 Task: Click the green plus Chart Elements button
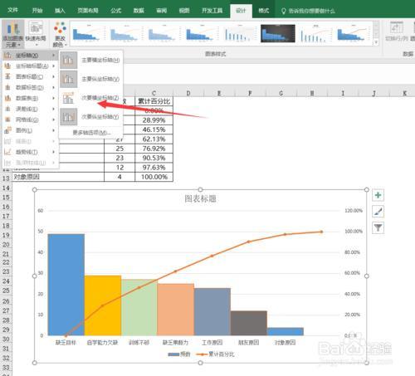tap(378, 195)
